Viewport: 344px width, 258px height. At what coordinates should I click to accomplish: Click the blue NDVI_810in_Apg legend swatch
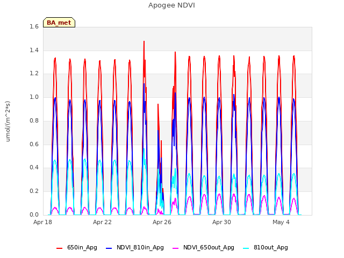click(x=109, y=248)
